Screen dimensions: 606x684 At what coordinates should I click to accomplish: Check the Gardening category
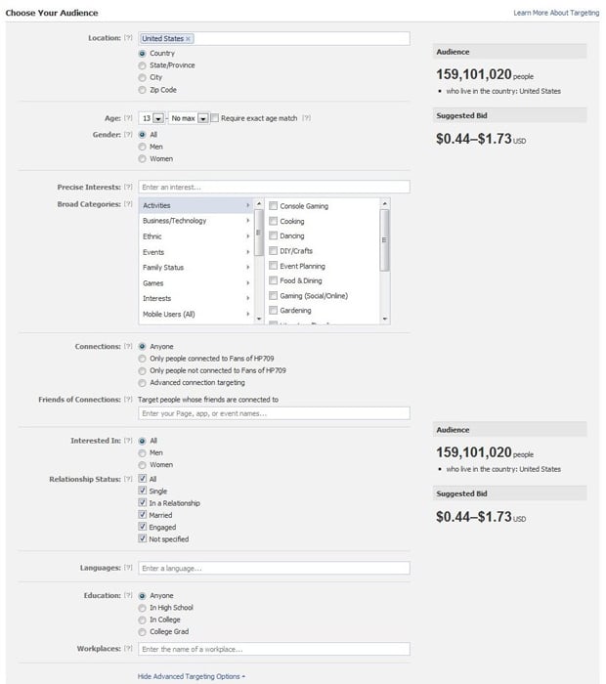(273, 310)
